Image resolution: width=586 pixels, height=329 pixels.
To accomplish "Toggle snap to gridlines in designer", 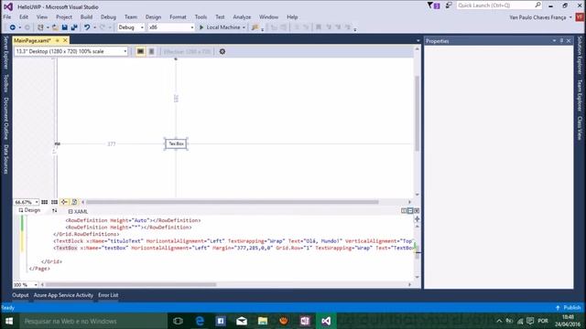I will tap(54, 202).
